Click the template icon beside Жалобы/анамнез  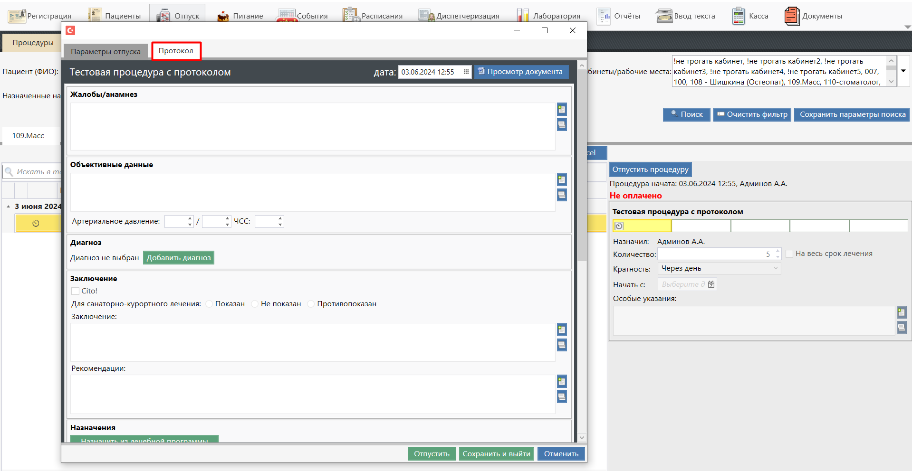click(562, 110)
